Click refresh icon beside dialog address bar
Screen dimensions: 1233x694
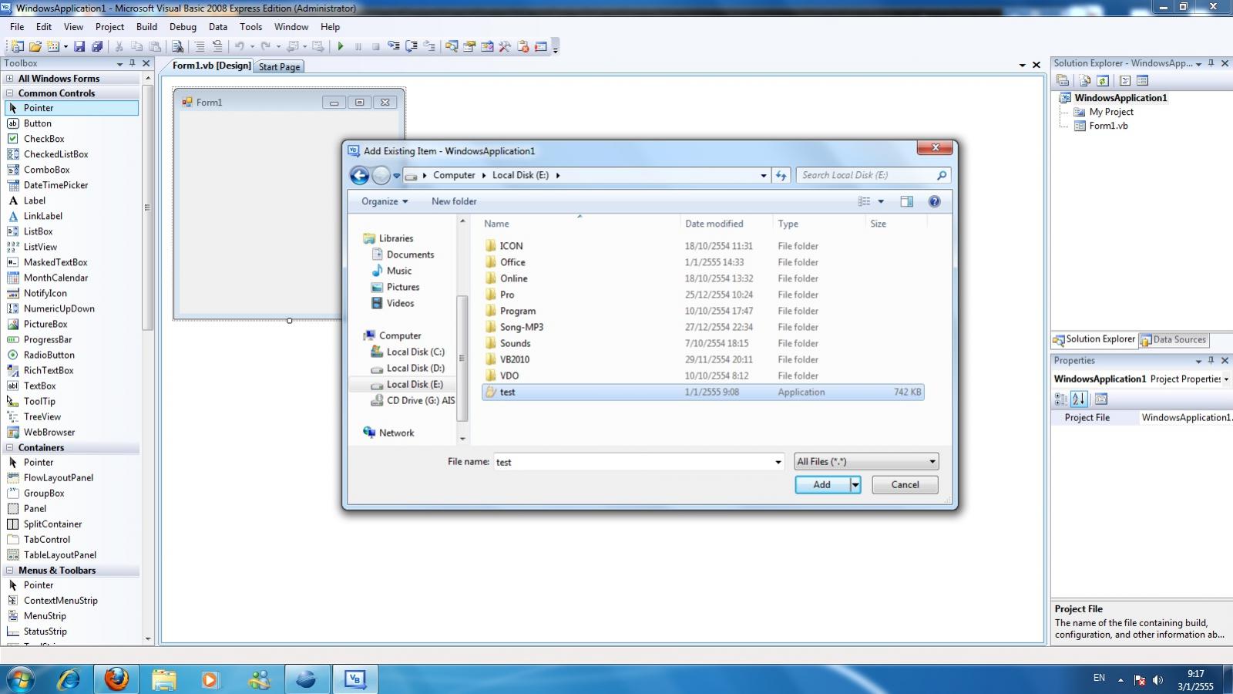tap(781, 175)
